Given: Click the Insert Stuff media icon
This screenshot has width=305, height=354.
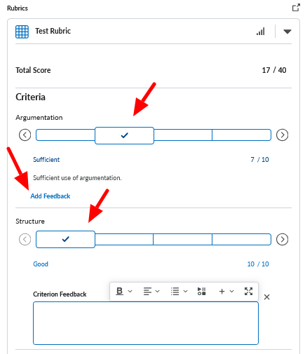Looking at the screenshot, I should click(201, 291).
